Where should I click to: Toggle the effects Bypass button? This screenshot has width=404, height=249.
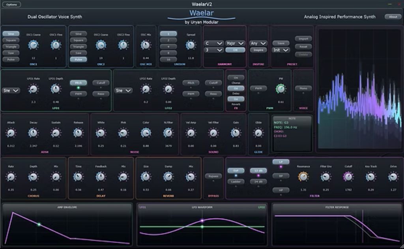point(213,176)
